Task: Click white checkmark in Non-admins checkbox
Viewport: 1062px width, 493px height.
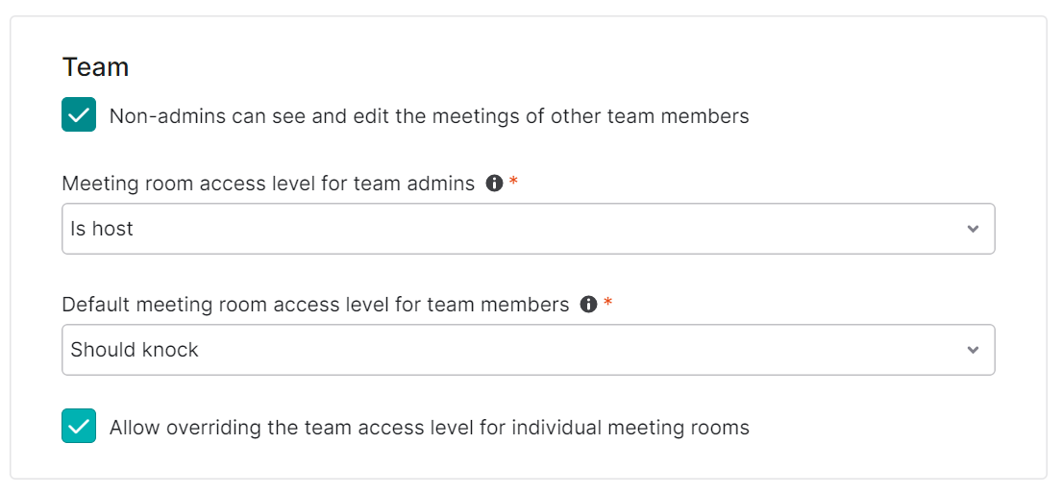Action: [x=79, y=114]
